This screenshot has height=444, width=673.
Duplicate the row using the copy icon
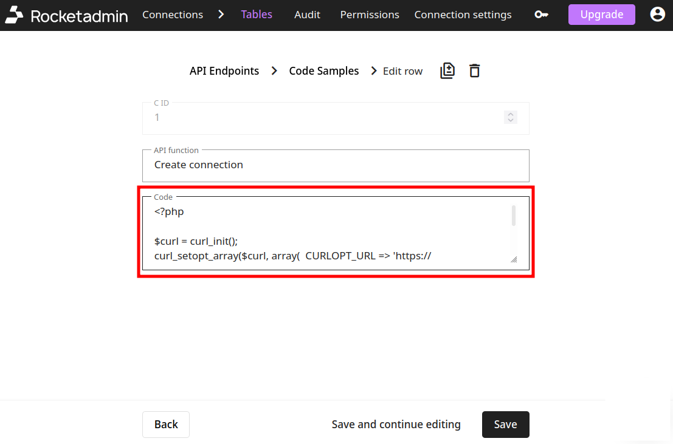[447, 70]
